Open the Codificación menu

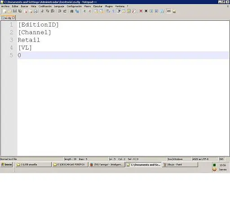click(x=45, y=6)
